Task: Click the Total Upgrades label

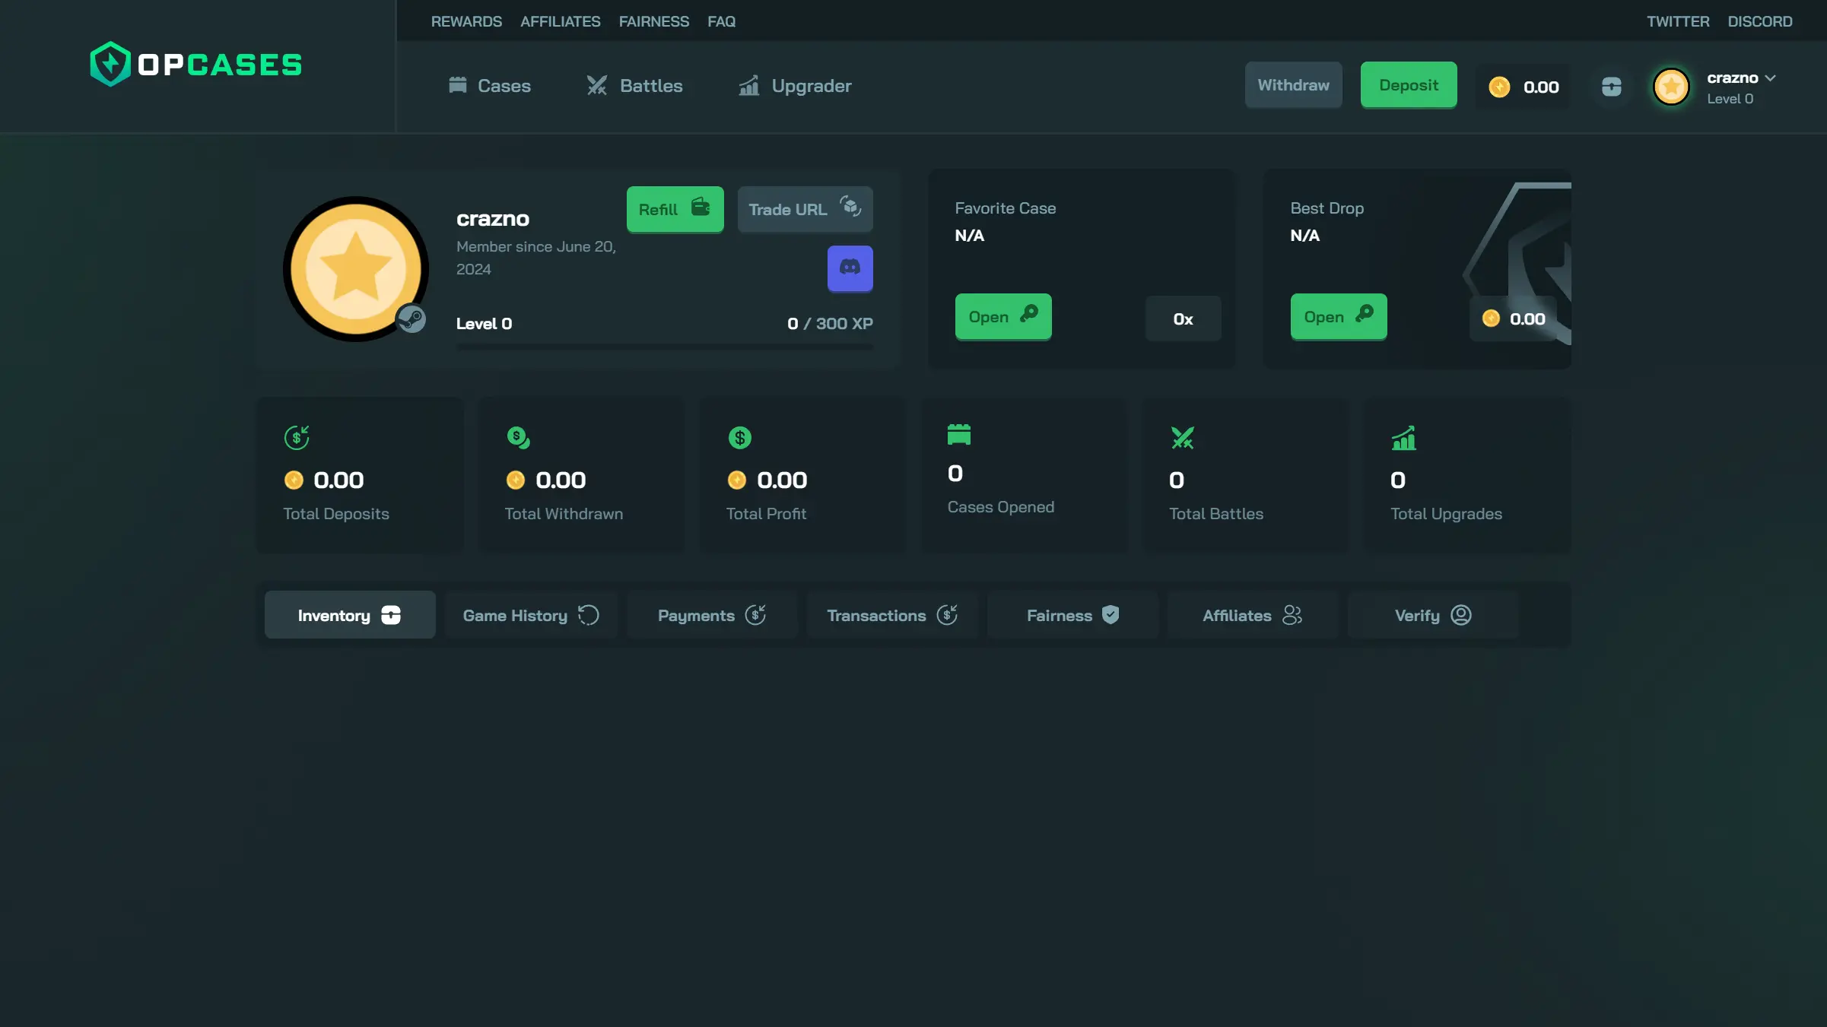Action: click(1446, 514)
